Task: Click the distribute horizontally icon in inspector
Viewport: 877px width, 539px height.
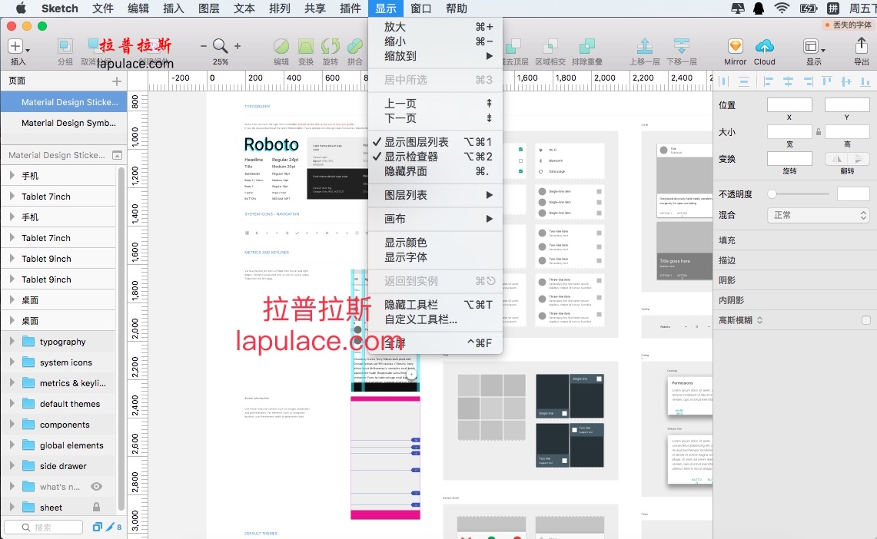Action: tap(724, 81)
